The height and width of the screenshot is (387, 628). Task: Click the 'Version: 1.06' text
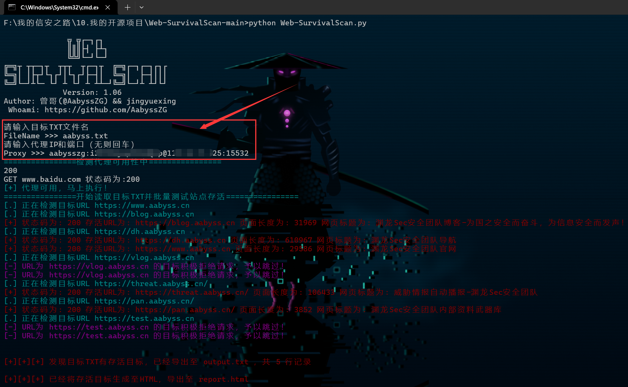tap(92, 92)
